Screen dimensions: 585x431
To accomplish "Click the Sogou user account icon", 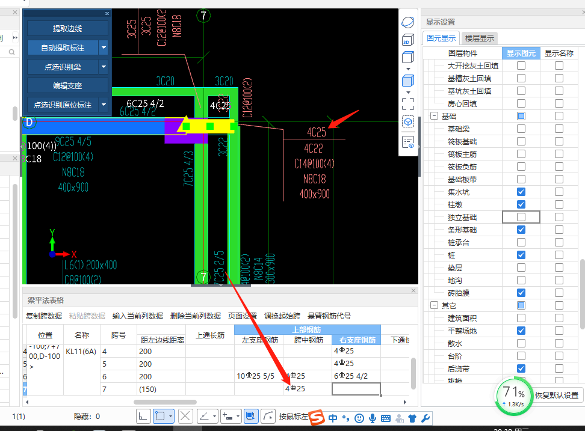I will coord(399,418).
